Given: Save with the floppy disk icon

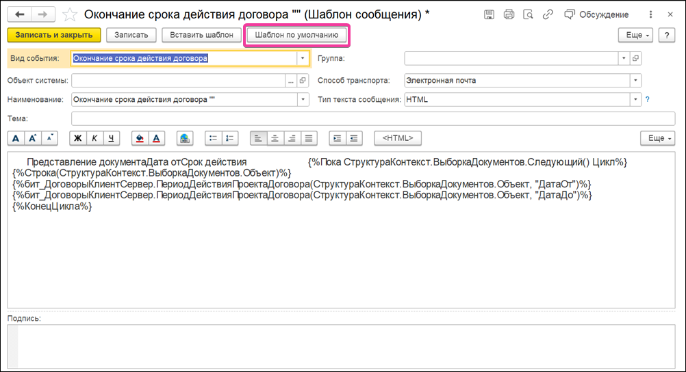Looking at the screenshot, I should coord(489,14).
